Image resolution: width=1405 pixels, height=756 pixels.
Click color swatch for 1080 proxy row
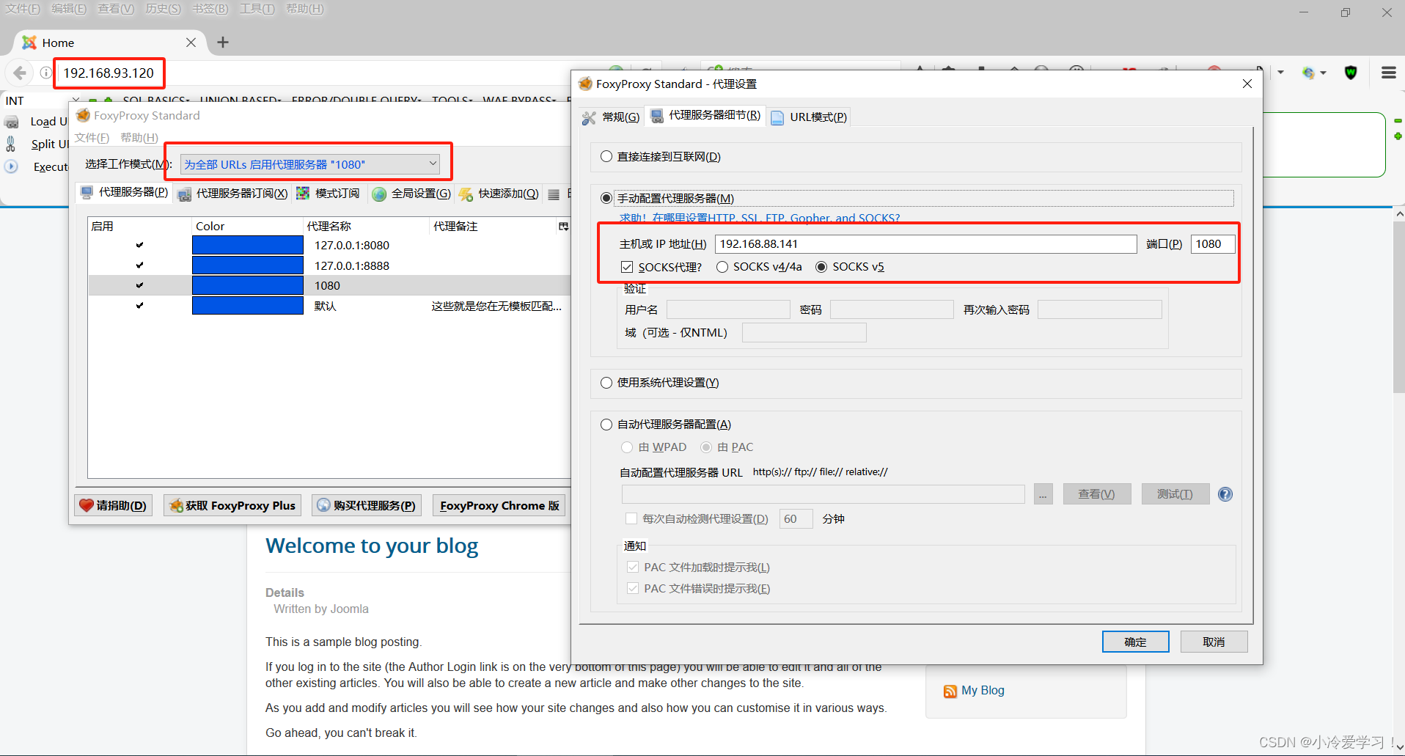click(x=248, y=285)
